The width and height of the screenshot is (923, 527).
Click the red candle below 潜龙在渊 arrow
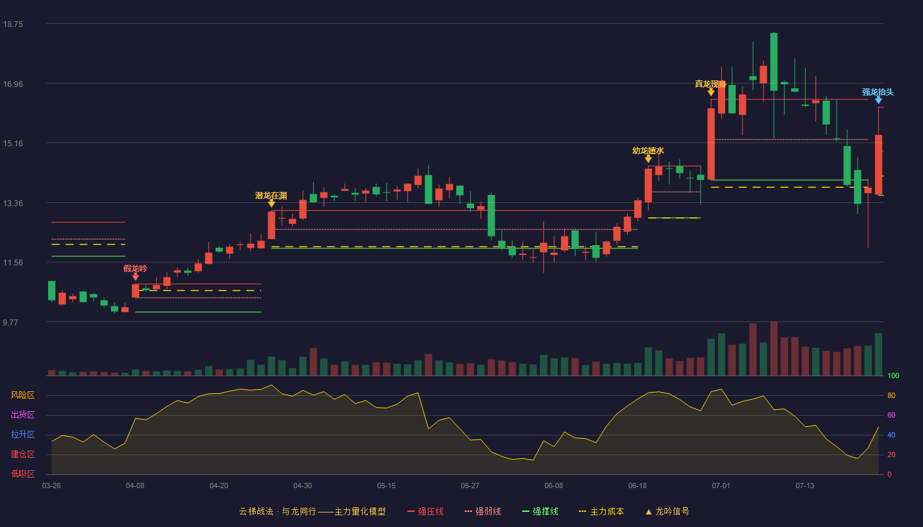[x=271, y=225]
